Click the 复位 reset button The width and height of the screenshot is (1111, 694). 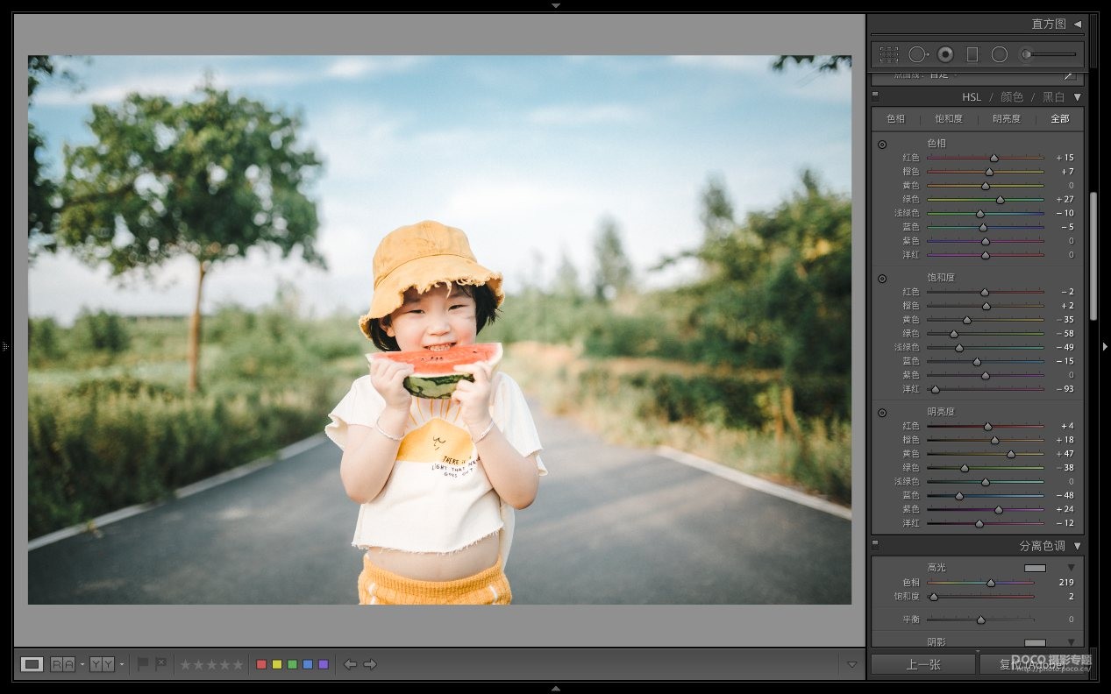coord(1032,664)
